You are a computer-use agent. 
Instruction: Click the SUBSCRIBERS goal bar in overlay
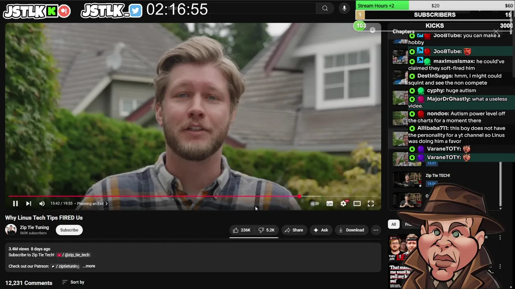pos(435,15)
